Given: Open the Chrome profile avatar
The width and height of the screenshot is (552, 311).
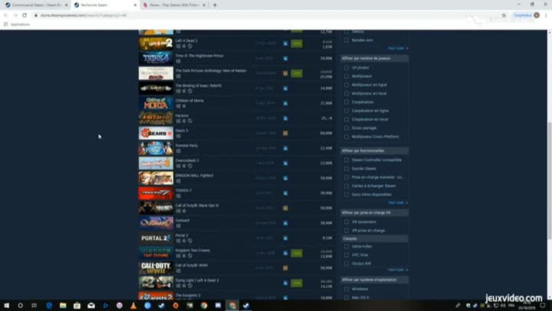Looking at the screenshot, I should 537,15.
